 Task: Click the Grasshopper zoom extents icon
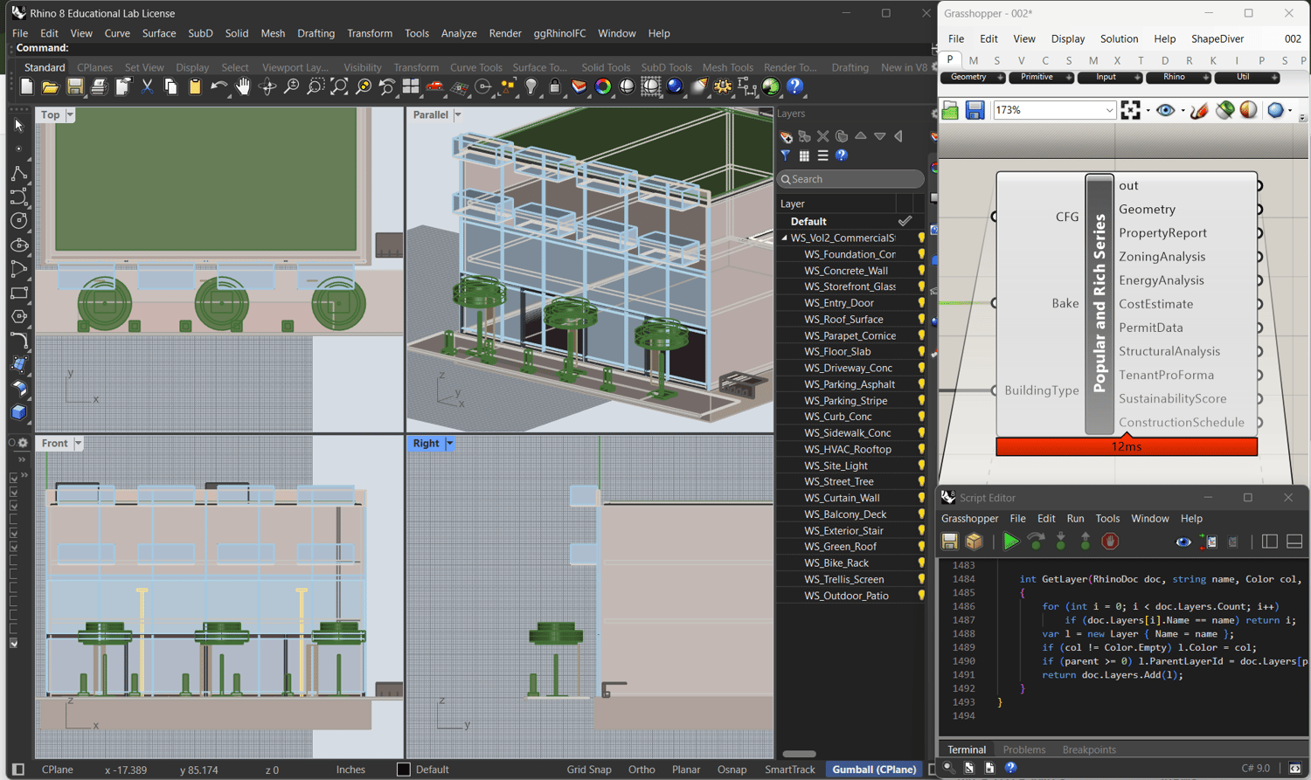click(1130, 110)
